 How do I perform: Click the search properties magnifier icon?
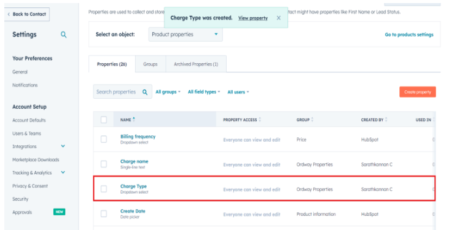pyautogui.click(x=145, y=92)
